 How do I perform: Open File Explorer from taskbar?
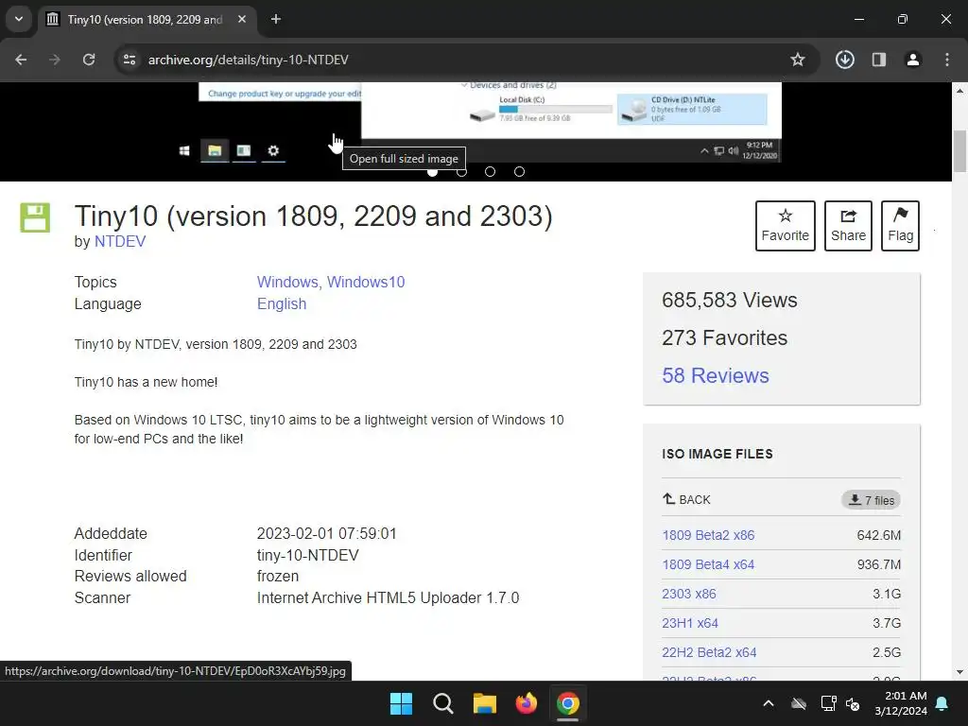coord(485,703)
